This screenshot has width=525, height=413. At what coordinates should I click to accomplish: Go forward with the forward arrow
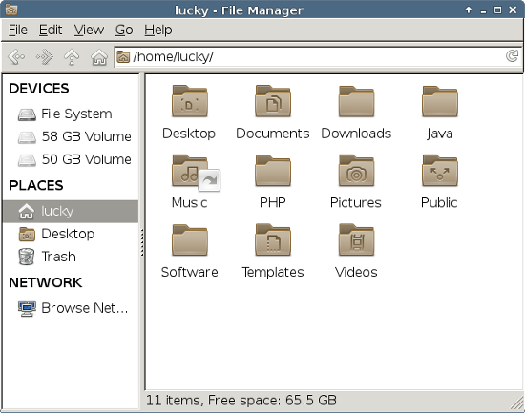(44, 57)
